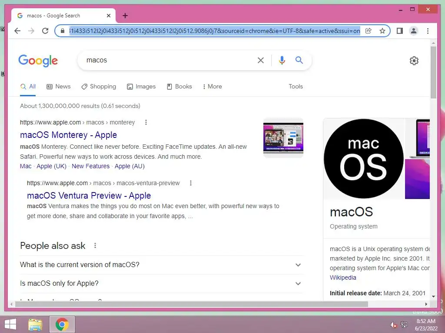Click the vertical scrollbar thumb
Image resolution: width=445 pixels, height=333 pixels.
coord(433,72)
